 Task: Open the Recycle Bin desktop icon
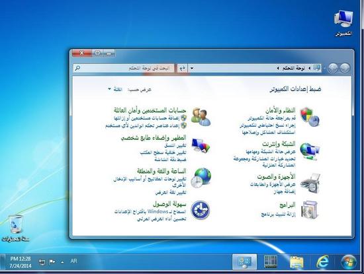click(16, 228)
